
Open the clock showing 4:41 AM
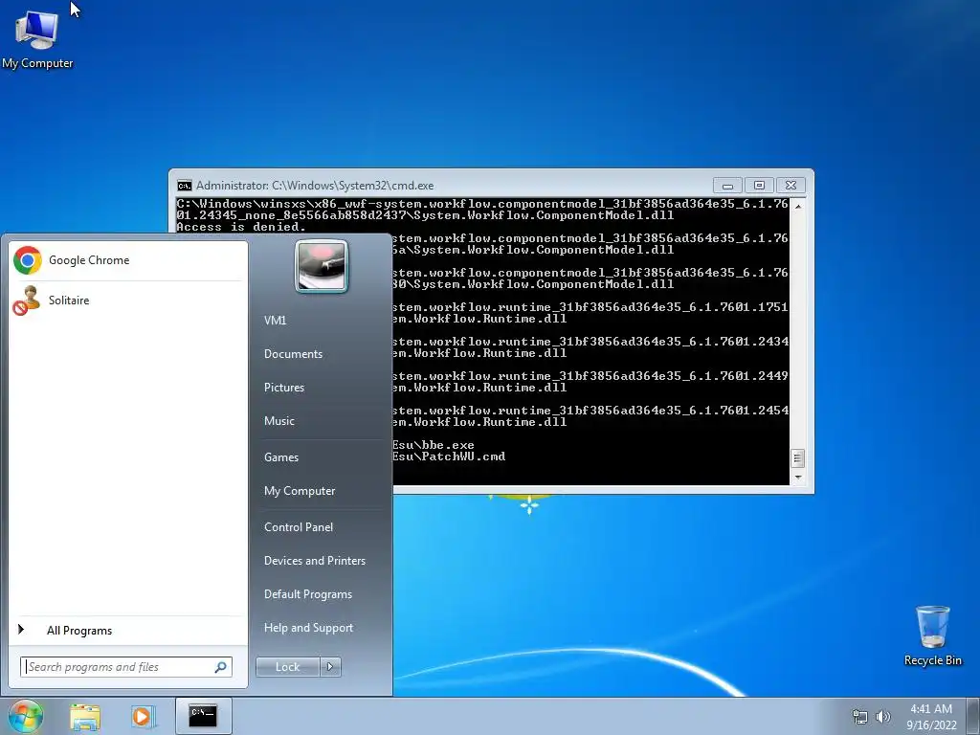tap(931, 717)
